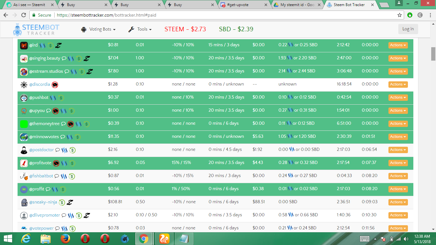Click the comment bubble icon beside @singing.beauty
Screen dimensions: 436x245
pyautogui.click(x=64, y=58)
